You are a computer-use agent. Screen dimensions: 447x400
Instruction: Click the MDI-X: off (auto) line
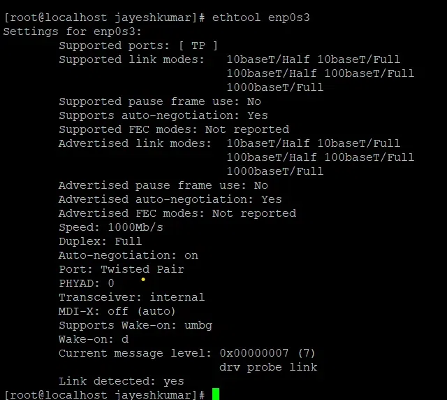coord(117,311)
